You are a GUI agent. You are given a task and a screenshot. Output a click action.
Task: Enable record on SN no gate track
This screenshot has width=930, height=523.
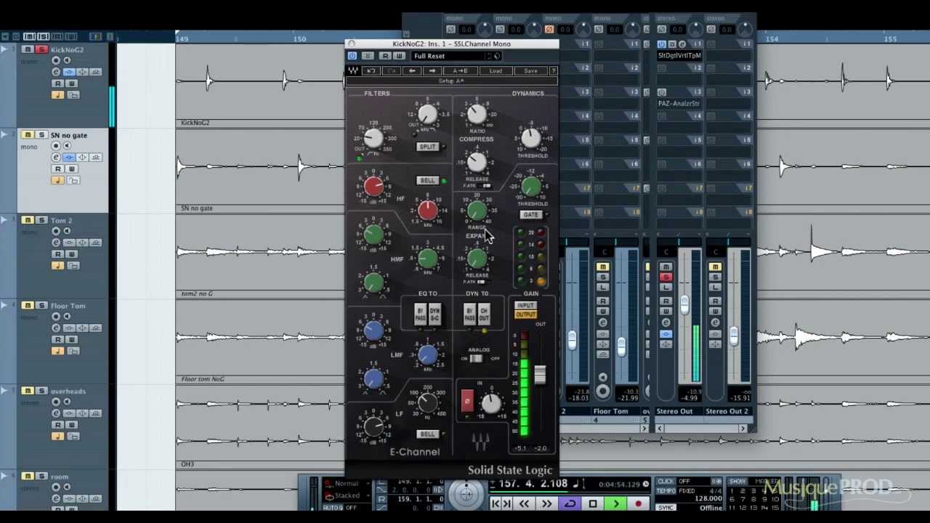[x=56, y=146]
